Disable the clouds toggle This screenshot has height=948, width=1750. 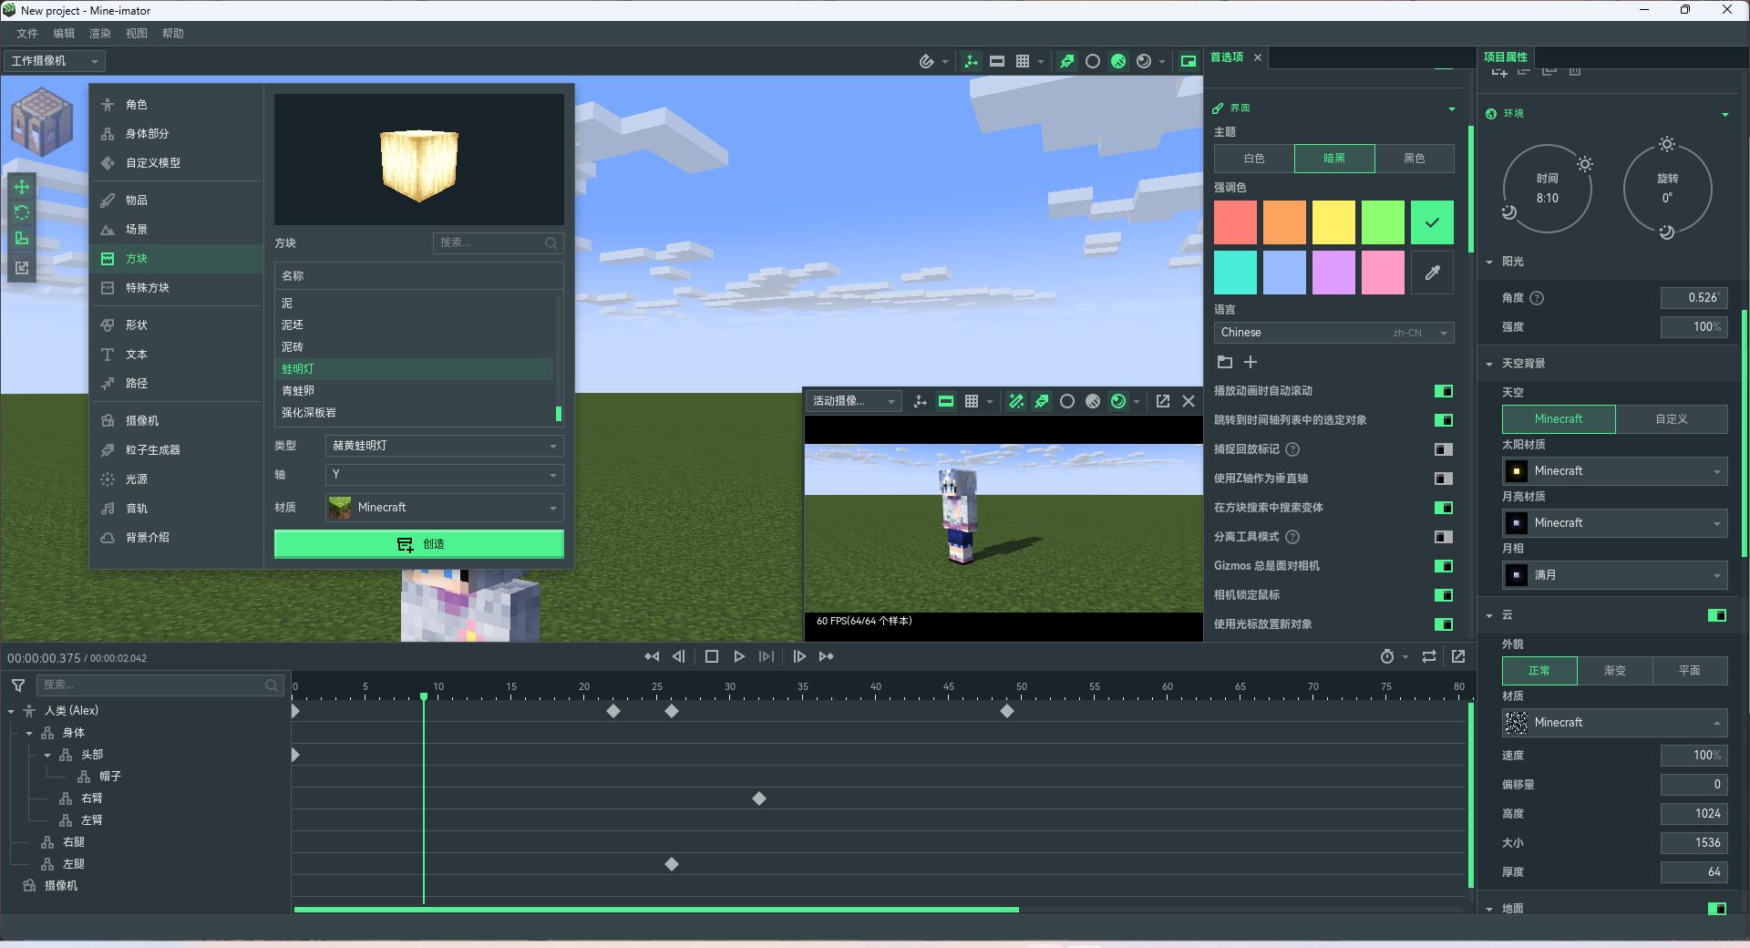(x=1716, y=615)
